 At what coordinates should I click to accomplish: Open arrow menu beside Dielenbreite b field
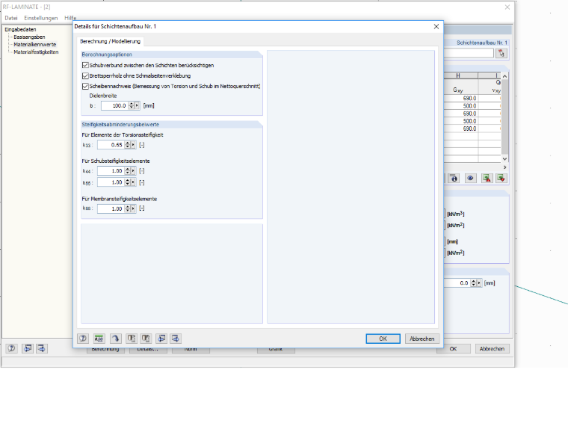tap(137, 106)
